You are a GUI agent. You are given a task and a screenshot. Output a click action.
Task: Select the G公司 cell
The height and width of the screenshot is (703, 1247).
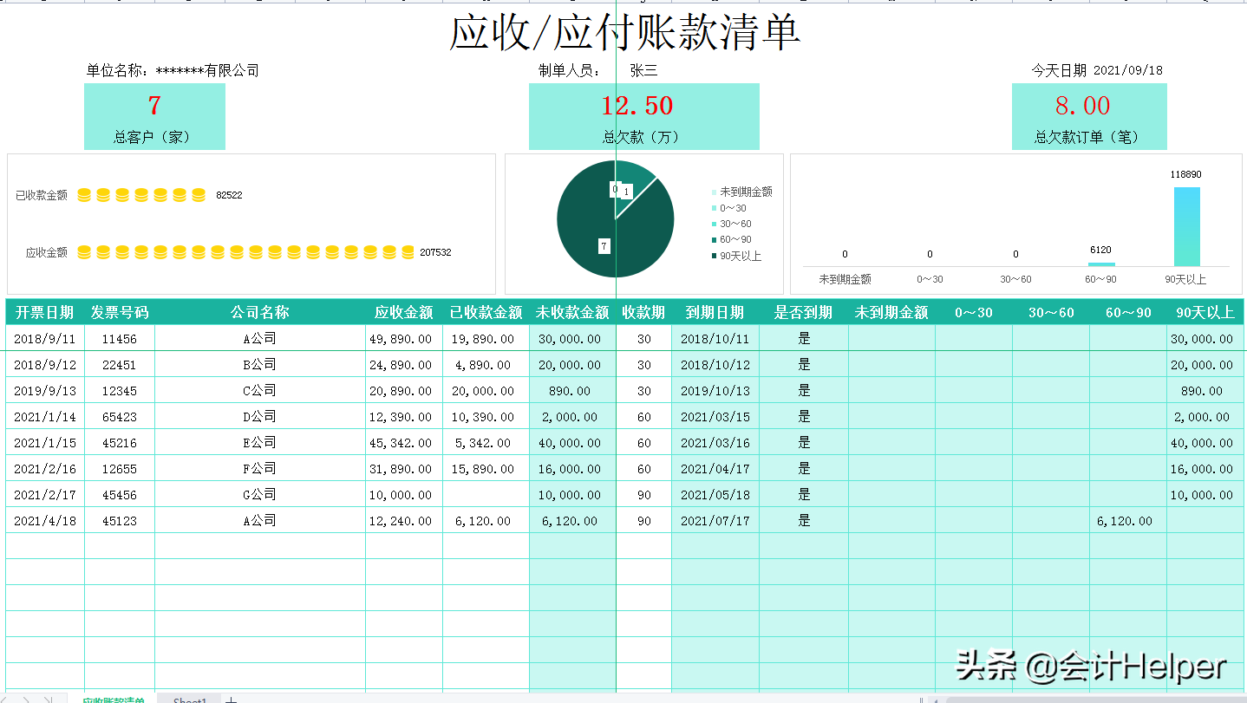260,495
